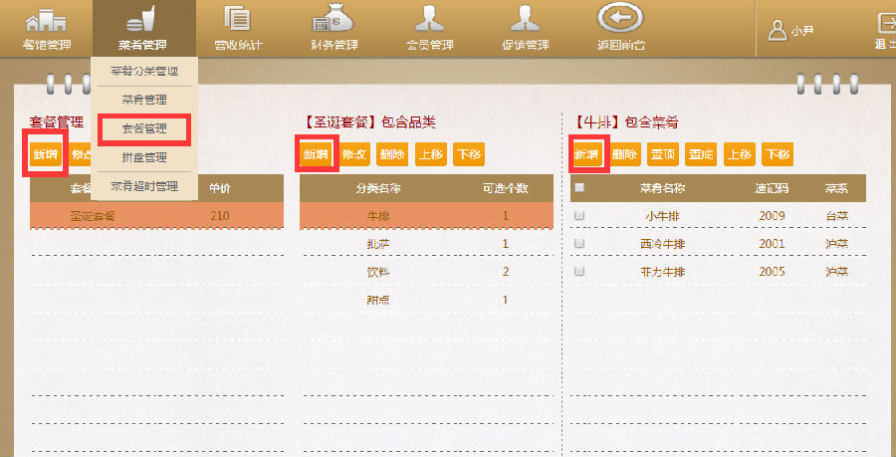Check the 小牛排 dish checkbox
Screen dimensions: 896x457
coord(579,215)
